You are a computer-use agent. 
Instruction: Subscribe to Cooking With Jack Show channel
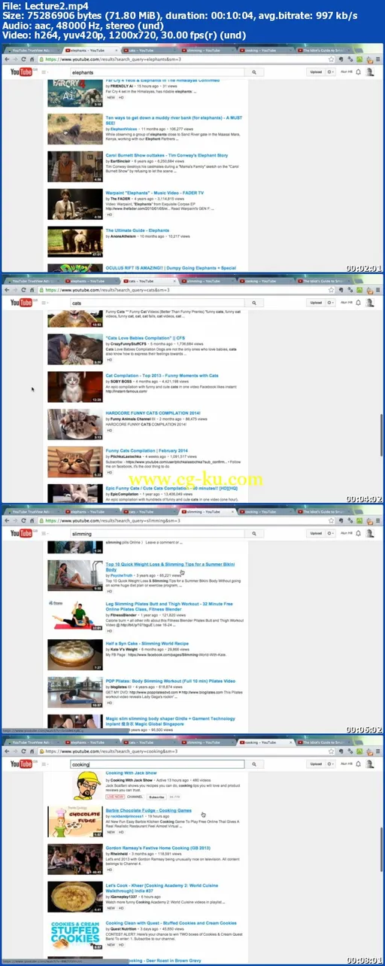tap(156, 796)
